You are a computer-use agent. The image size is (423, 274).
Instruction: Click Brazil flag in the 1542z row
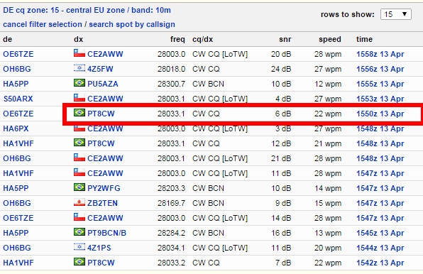point(79,262)
